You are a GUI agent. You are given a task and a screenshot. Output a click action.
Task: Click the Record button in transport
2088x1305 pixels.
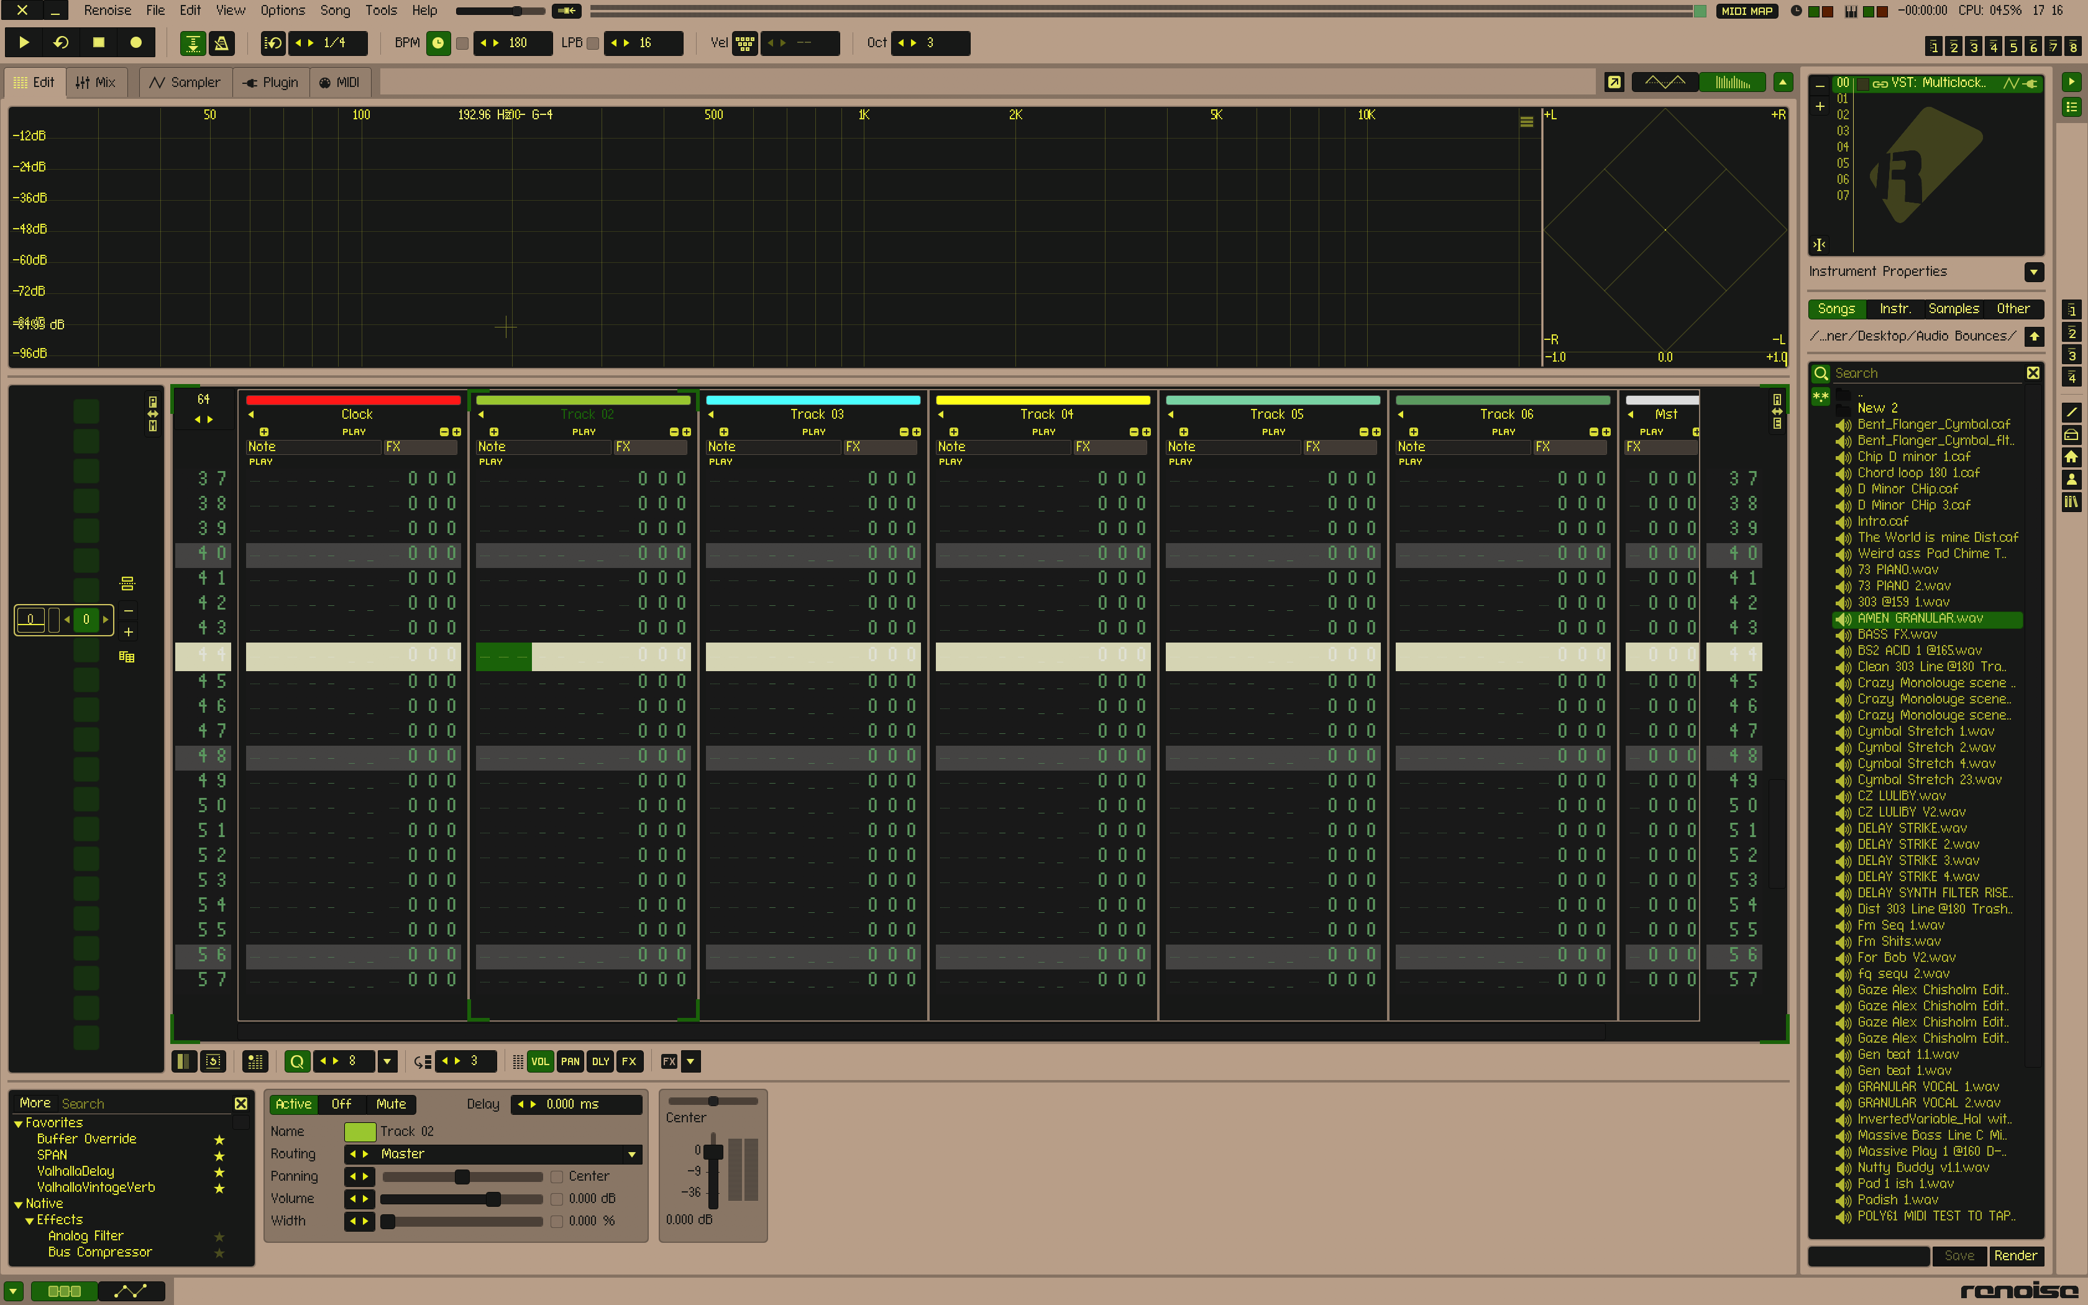[135, 42]
